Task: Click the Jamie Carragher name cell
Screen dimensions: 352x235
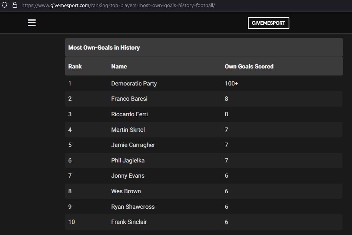Action: tap(133, 145)
